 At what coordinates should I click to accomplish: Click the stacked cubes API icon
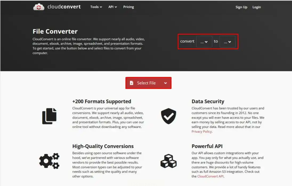click(x=169, y=161)
